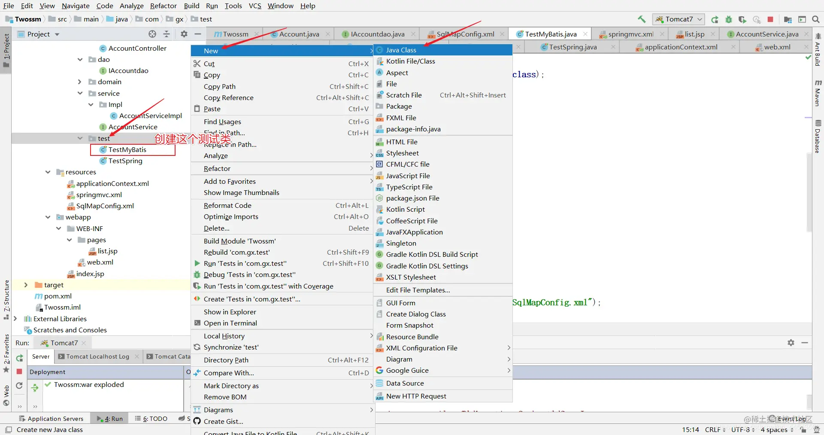Image resolution: width=824 pixels, height=435 pixels.
Task: Open the Project view dropdown arrow
Action: (x=57, y=34)
